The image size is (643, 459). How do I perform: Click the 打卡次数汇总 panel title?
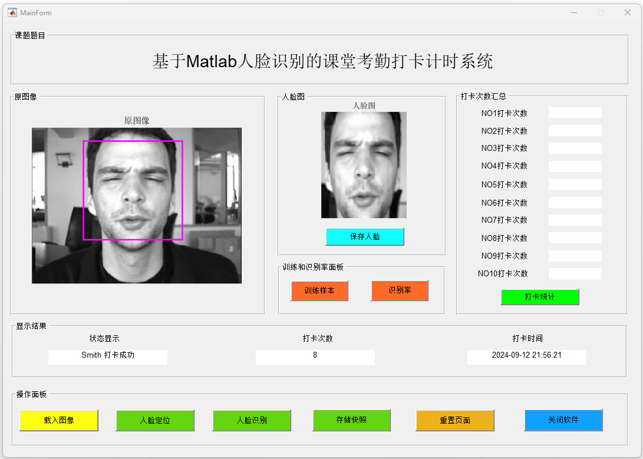point(483,96)
